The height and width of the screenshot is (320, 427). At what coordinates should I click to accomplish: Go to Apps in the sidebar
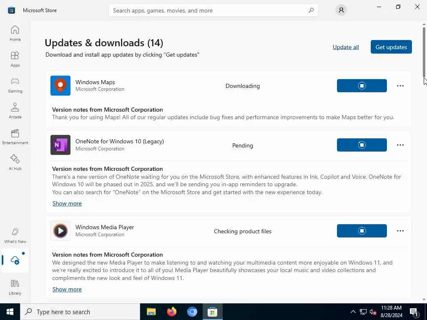(x=15, y=59)
